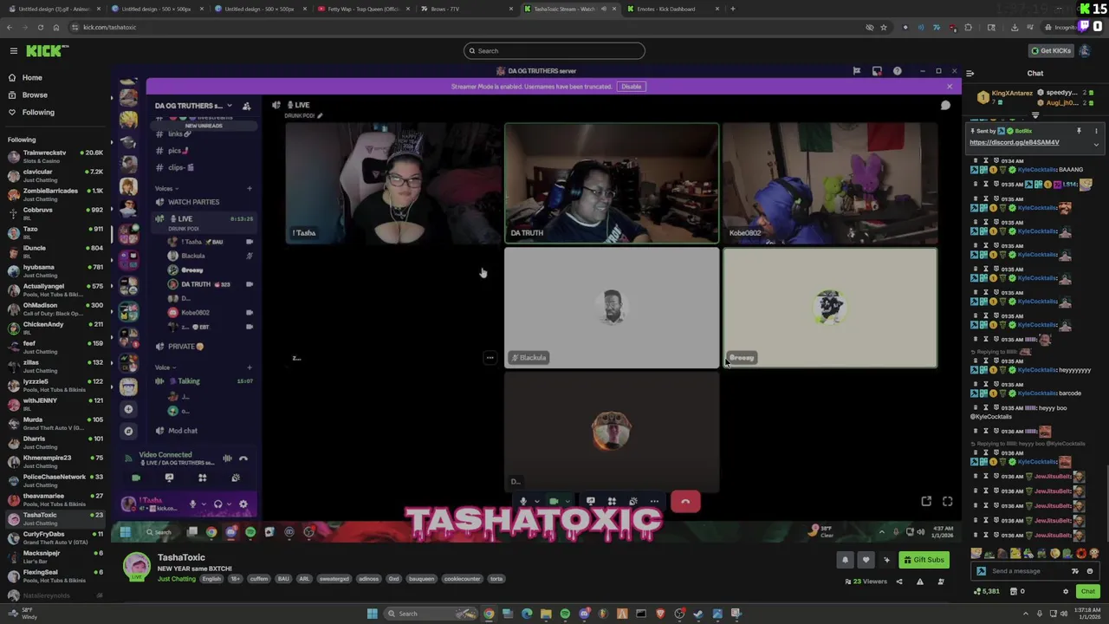Screen dimensions: 1109x624
Task: Turn off camera in call control bar
Action: click(x=554, y=502)
